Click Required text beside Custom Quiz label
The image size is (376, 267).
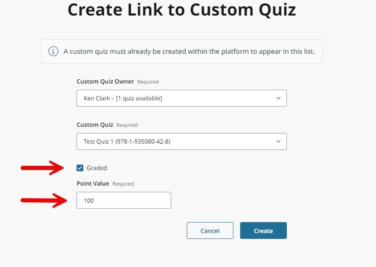click(127, 125)
